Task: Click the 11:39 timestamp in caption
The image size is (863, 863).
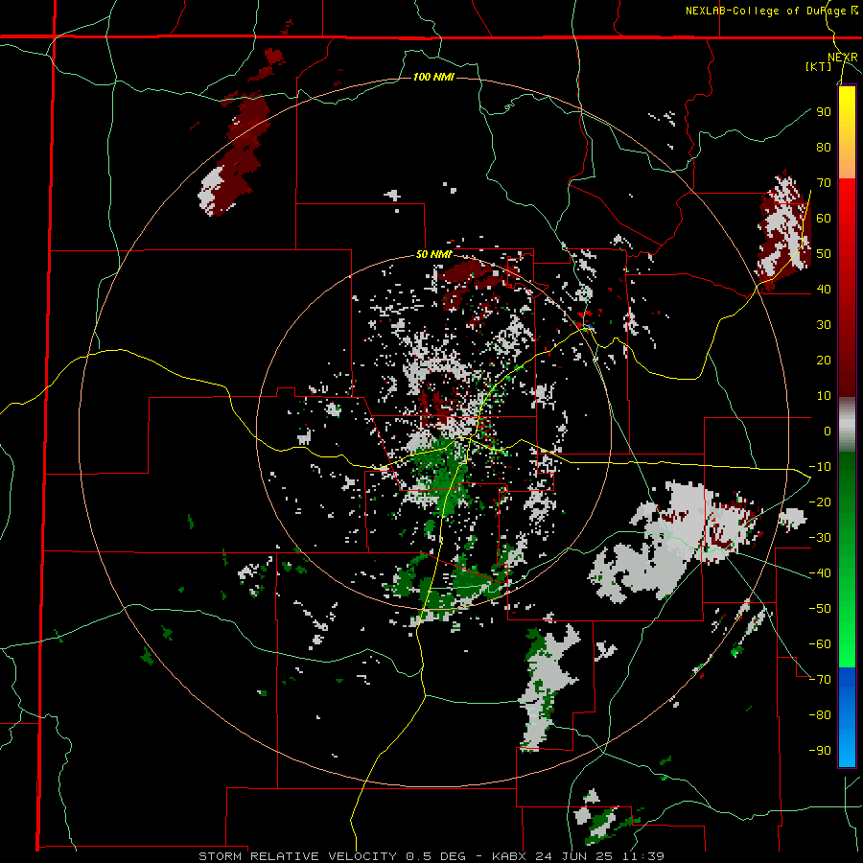Action: coord(642,856)
